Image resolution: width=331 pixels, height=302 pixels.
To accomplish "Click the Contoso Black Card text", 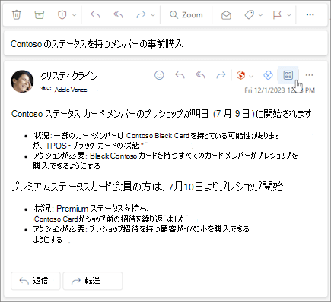I will click(158, 136).
